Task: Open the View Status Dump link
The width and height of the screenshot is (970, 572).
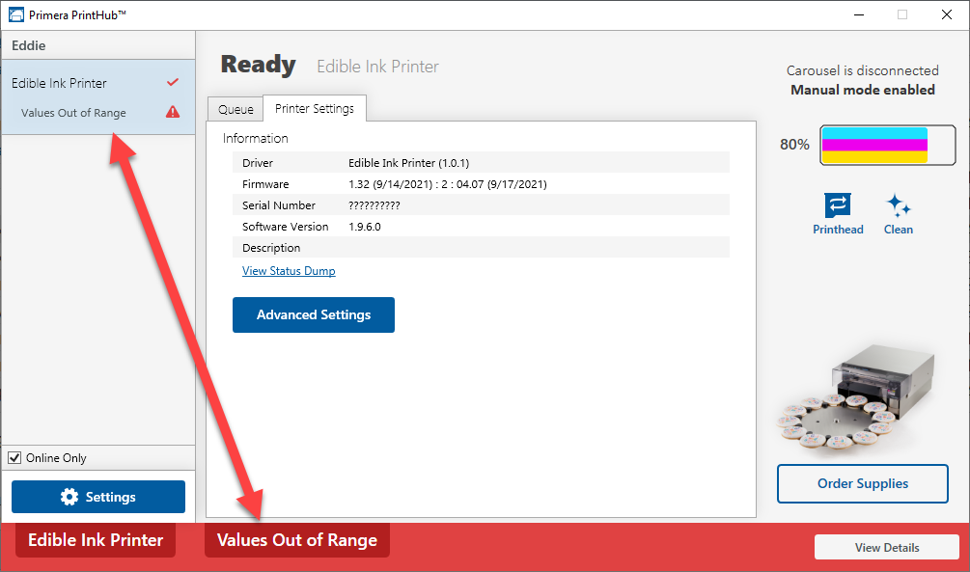Action: coord(289,271)
